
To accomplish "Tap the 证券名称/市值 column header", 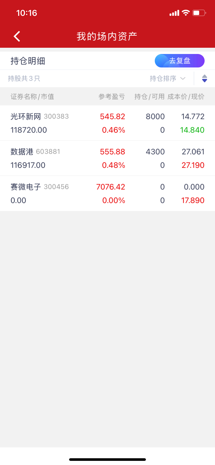I will (x=32, y=97).
